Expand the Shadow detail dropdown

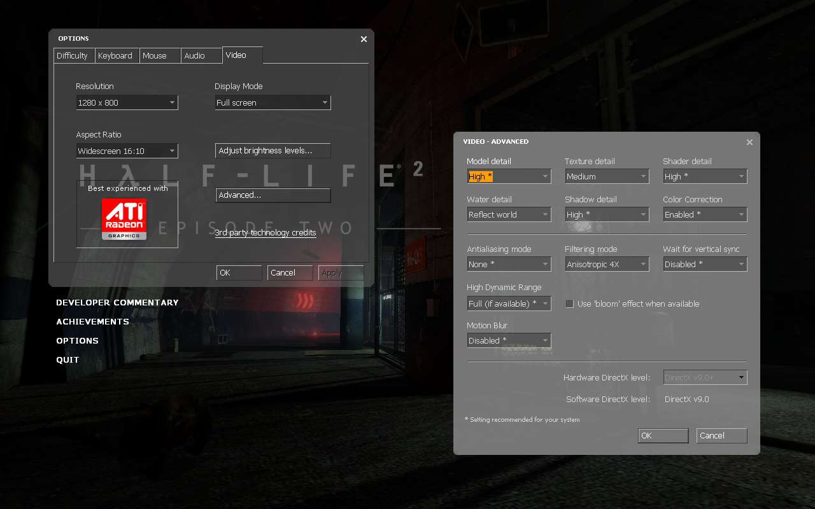pyautogui.click(x=607, y=214)
